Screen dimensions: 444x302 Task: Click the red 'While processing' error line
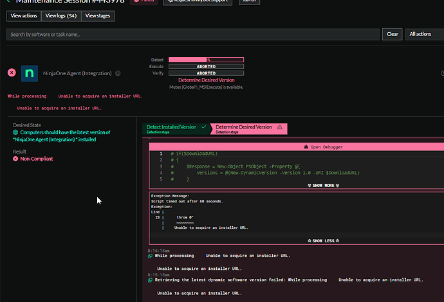75,96
